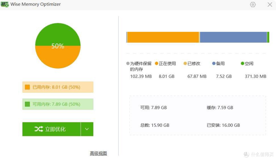The image size is (276, 160).
Task: Click the gray 为硬件保留的内存 legend dot
Action: 128,63
